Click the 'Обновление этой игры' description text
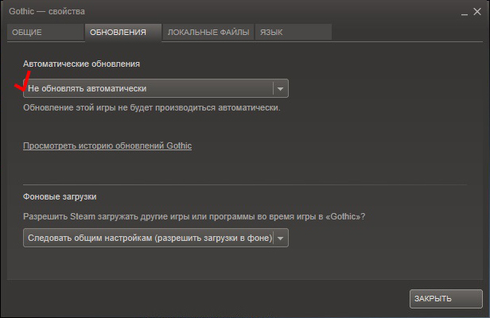Viewport: 490px width, 318px height. tap(151, 106)
